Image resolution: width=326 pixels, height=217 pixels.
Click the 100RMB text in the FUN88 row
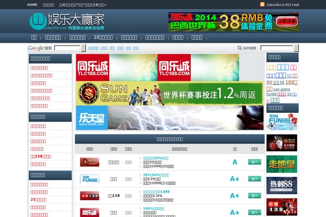pyautogui.click(x=159, y=183)
